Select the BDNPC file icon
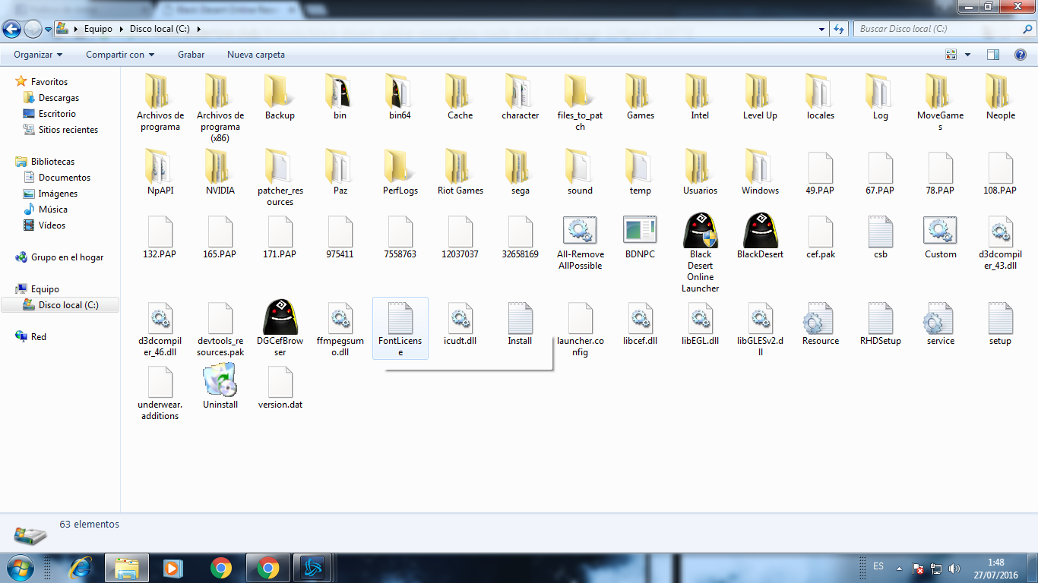This screenshot has width=1038, height=583. coord(640,231)
